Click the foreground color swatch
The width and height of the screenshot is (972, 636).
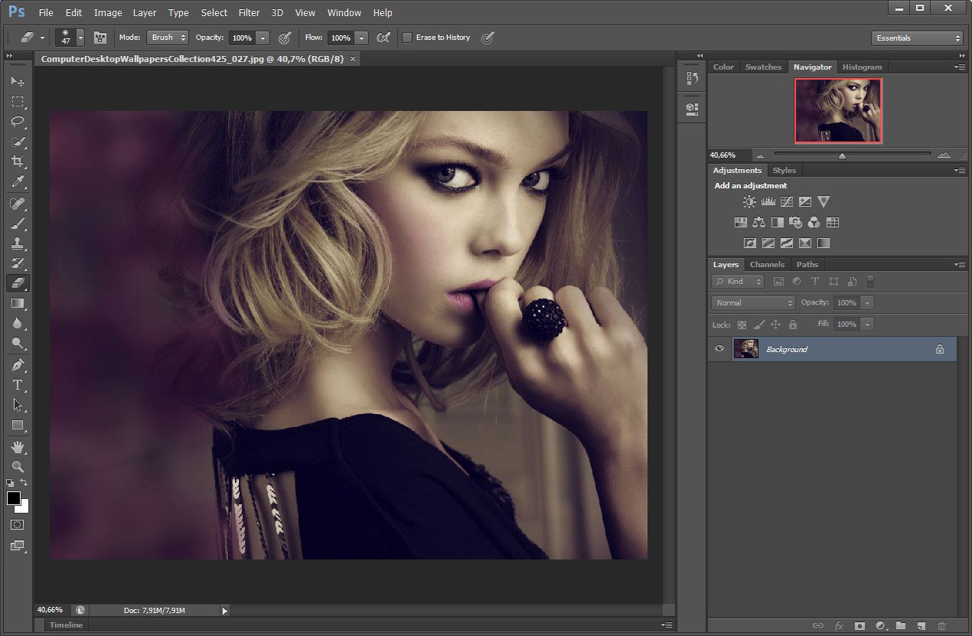click(x=14, y=498)
